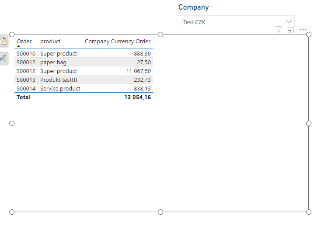Select order cell S00013
This screenshot has width=321, height=230.
coord(26,80)
